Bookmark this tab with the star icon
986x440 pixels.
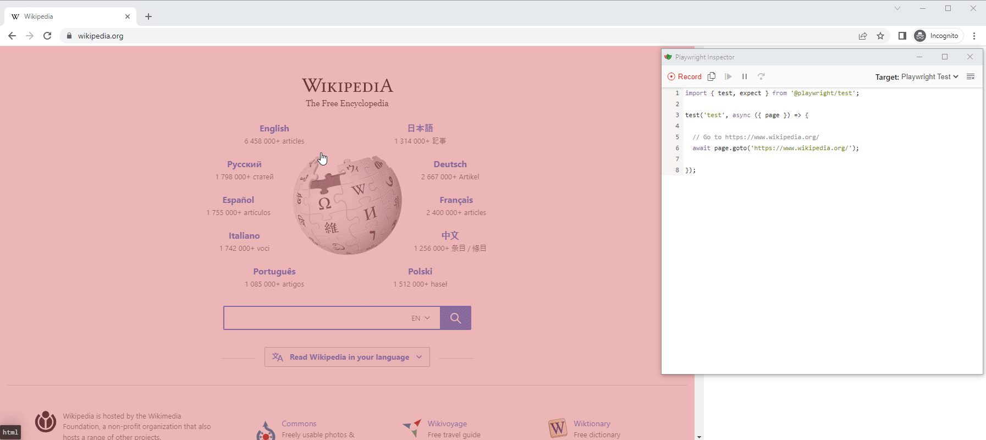tap(880, 36)
